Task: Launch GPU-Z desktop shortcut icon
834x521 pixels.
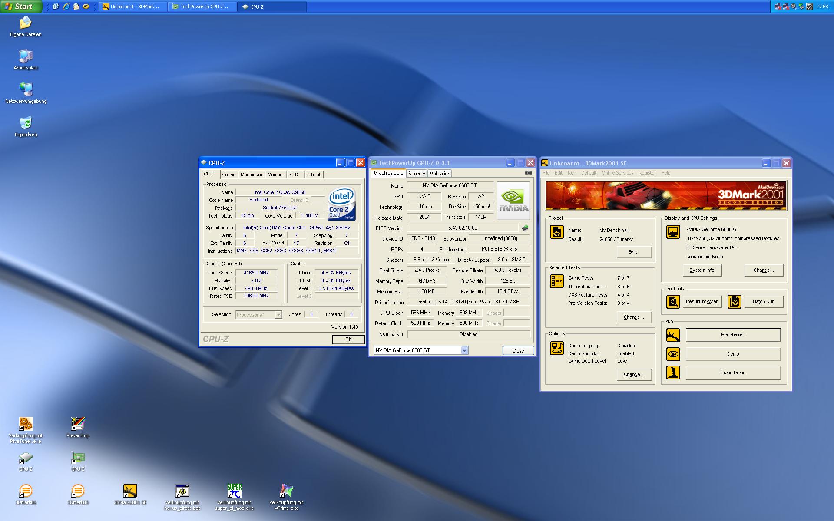Action: point(78,458)
